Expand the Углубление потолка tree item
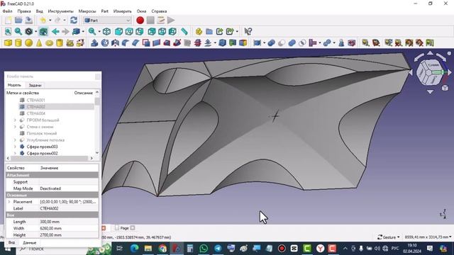Viewport: 454px width, 255px height. [15, 140]
